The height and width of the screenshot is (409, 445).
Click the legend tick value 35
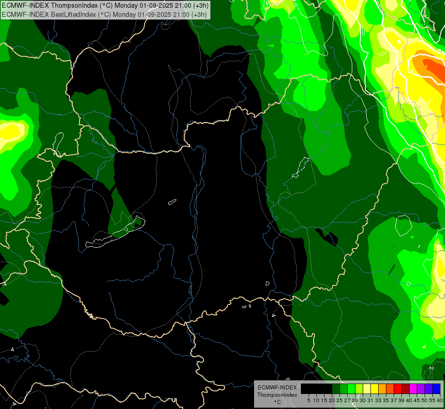coord(386,400)
